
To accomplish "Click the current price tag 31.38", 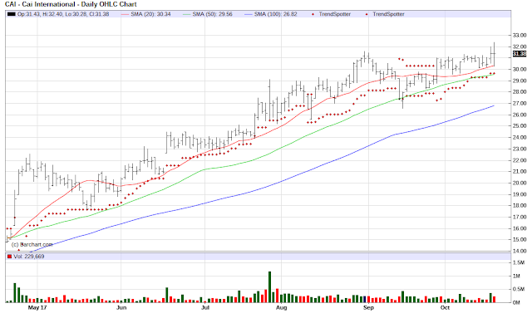I will (520, 53).
